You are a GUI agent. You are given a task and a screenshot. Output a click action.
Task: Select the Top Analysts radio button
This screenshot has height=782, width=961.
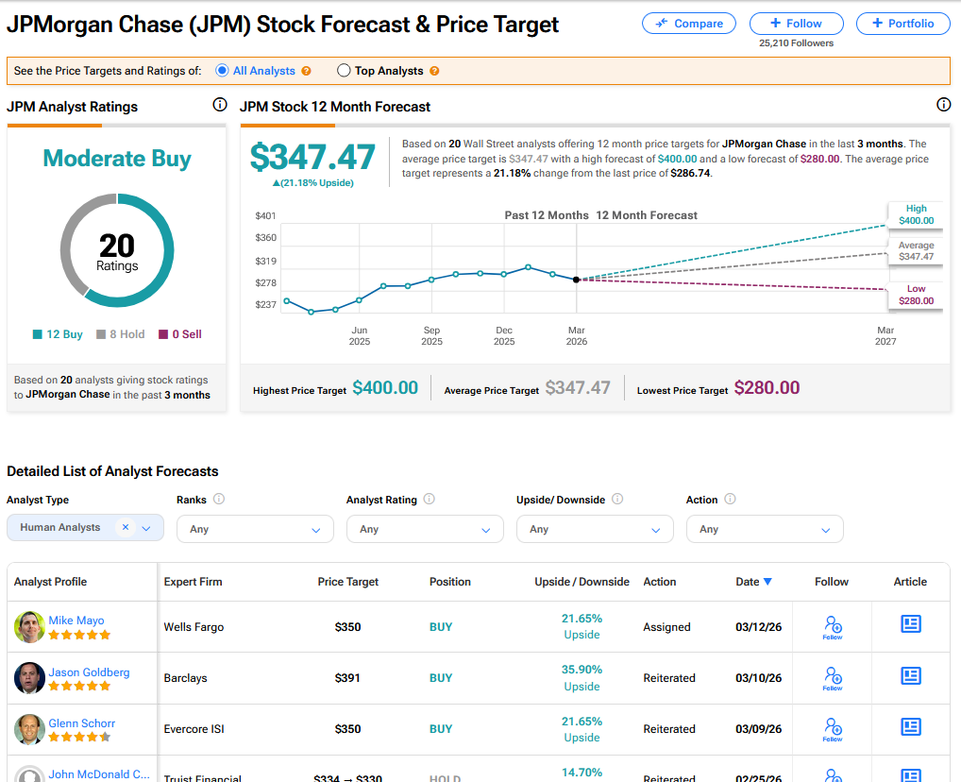[x=344, y=71]
